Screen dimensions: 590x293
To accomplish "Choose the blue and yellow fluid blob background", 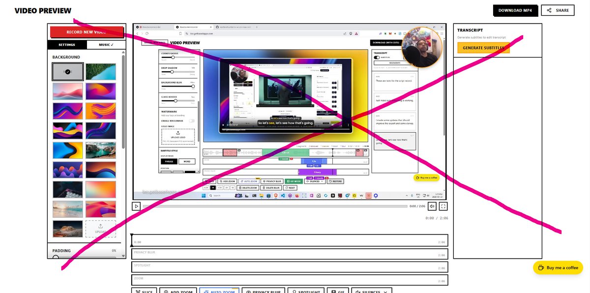I will [68, 150].
